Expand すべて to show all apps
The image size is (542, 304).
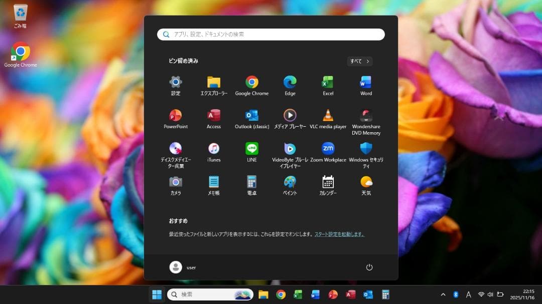359,61
